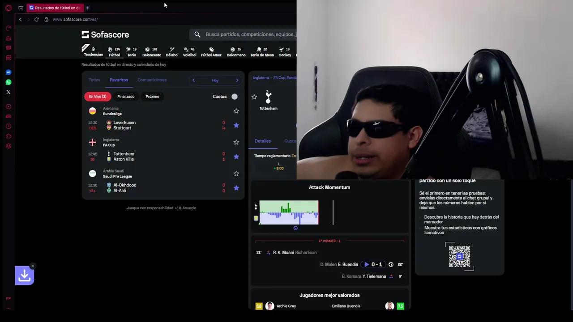Favorite Tottenham in match detail header
Viewport: 573px width, 322px height.
[254, 97]
